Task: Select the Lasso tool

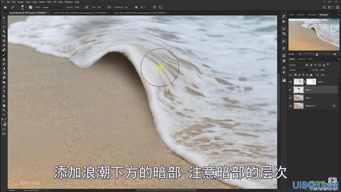Action: point(4,27)
